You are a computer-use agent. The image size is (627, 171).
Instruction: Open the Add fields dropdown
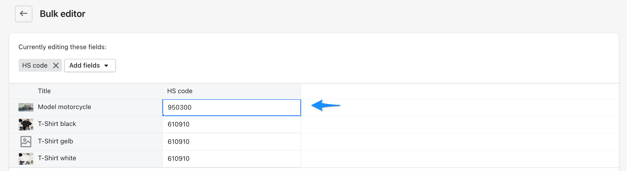point(90,66)
